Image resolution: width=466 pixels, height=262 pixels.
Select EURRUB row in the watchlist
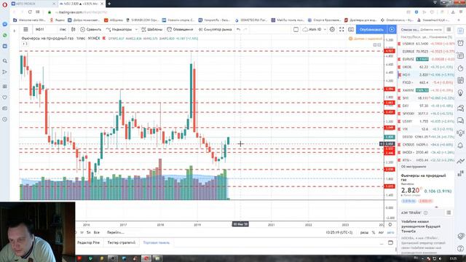click(x=427, y=52)
